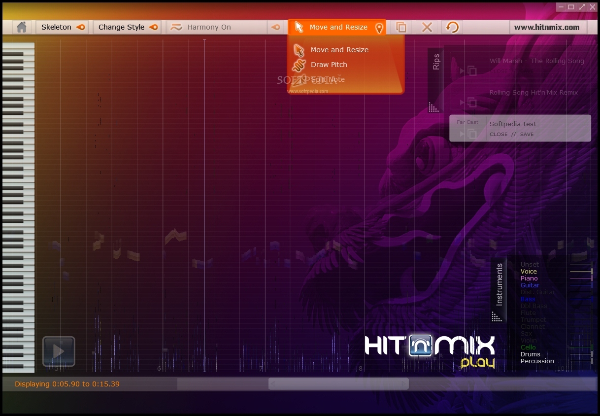Image resolution: width=600 pixels, height=416 pixels.
Task: Click the copy/duplicate icon in toolbar
Action: pyautogui.click(x=401, y=27)
